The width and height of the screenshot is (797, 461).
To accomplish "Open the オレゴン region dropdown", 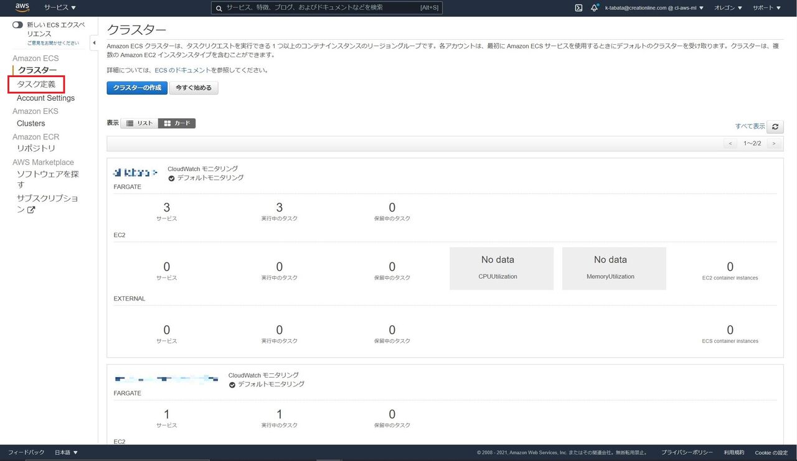I will tap(728, 8).
